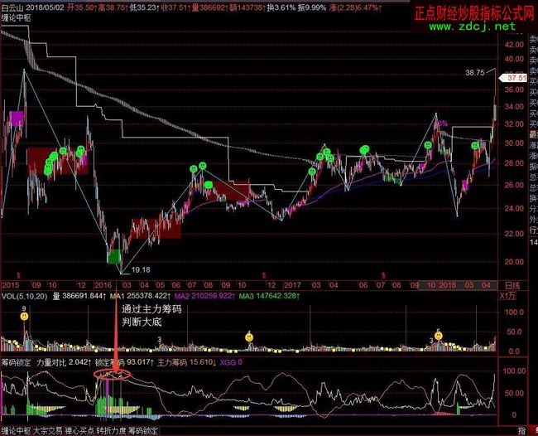This screenshot has width=538, height=436.
Task: Click the magenta block marker at the 2015 peak
Action: 16,118
